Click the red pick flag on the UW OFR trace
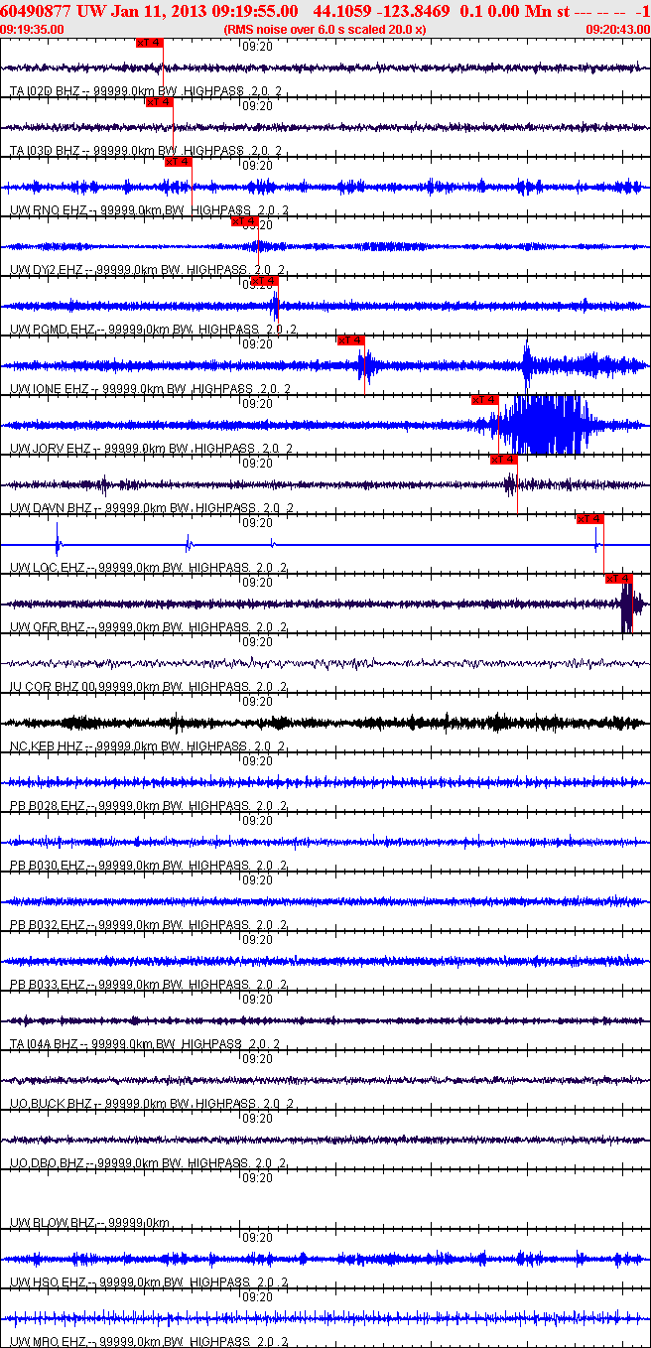Screen dimensions: 651x1348 pos(618,578)
